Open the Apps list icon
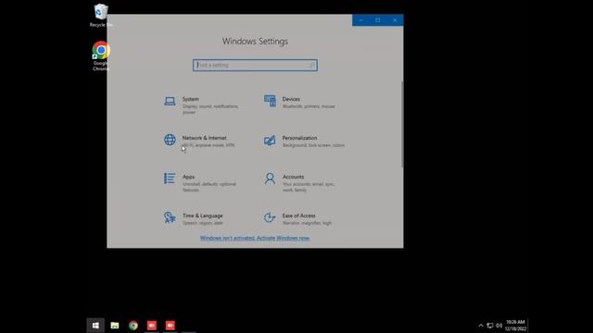This screenshot has height=333, width=593. point(170,179)
